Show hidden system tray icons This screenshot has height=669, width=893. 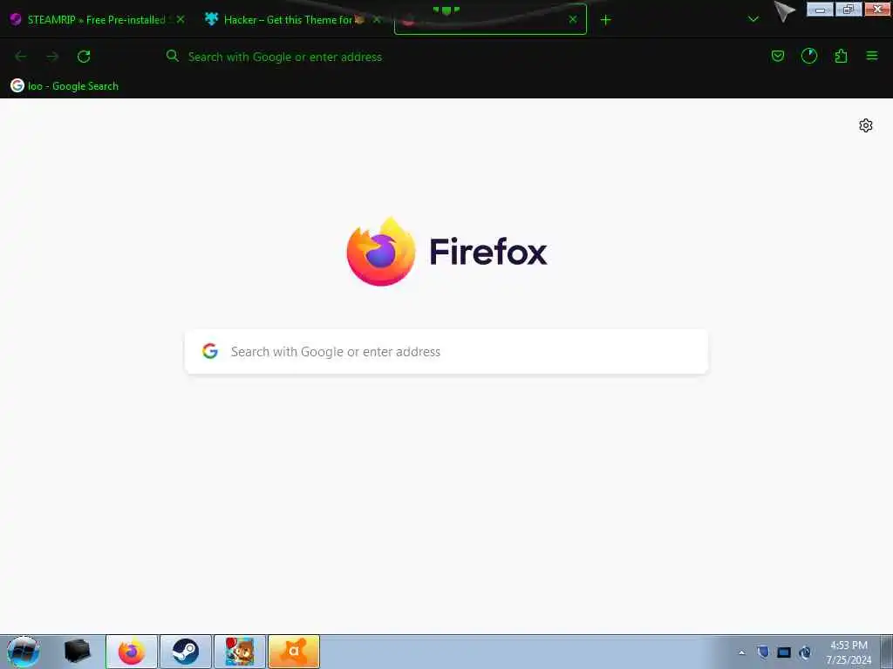[741, 652]
